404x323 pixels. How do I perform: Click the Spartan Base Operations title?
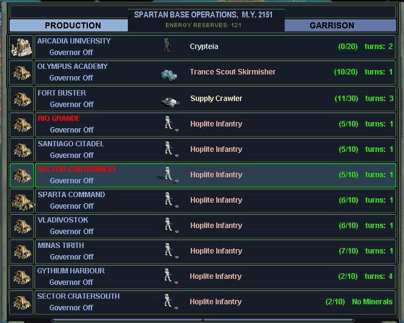[202, 15]
